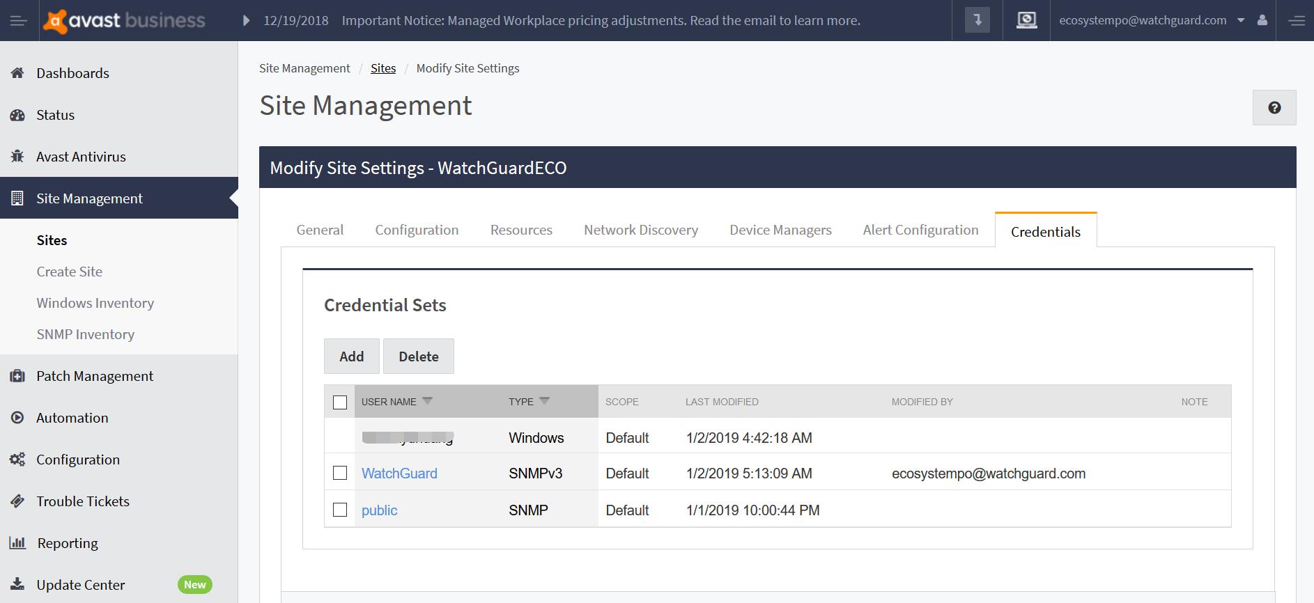Click the Update Center download icon
The height and width of the screenshot is (603, 1314).
[17, 584]
